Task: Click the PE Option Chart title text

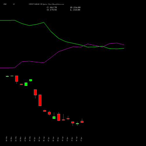Action: (46, 4)
